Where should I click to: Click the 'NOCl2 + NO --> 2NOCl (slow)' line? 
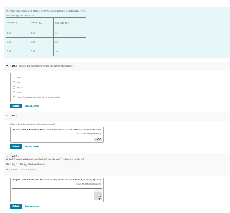[x=21, y=170]
